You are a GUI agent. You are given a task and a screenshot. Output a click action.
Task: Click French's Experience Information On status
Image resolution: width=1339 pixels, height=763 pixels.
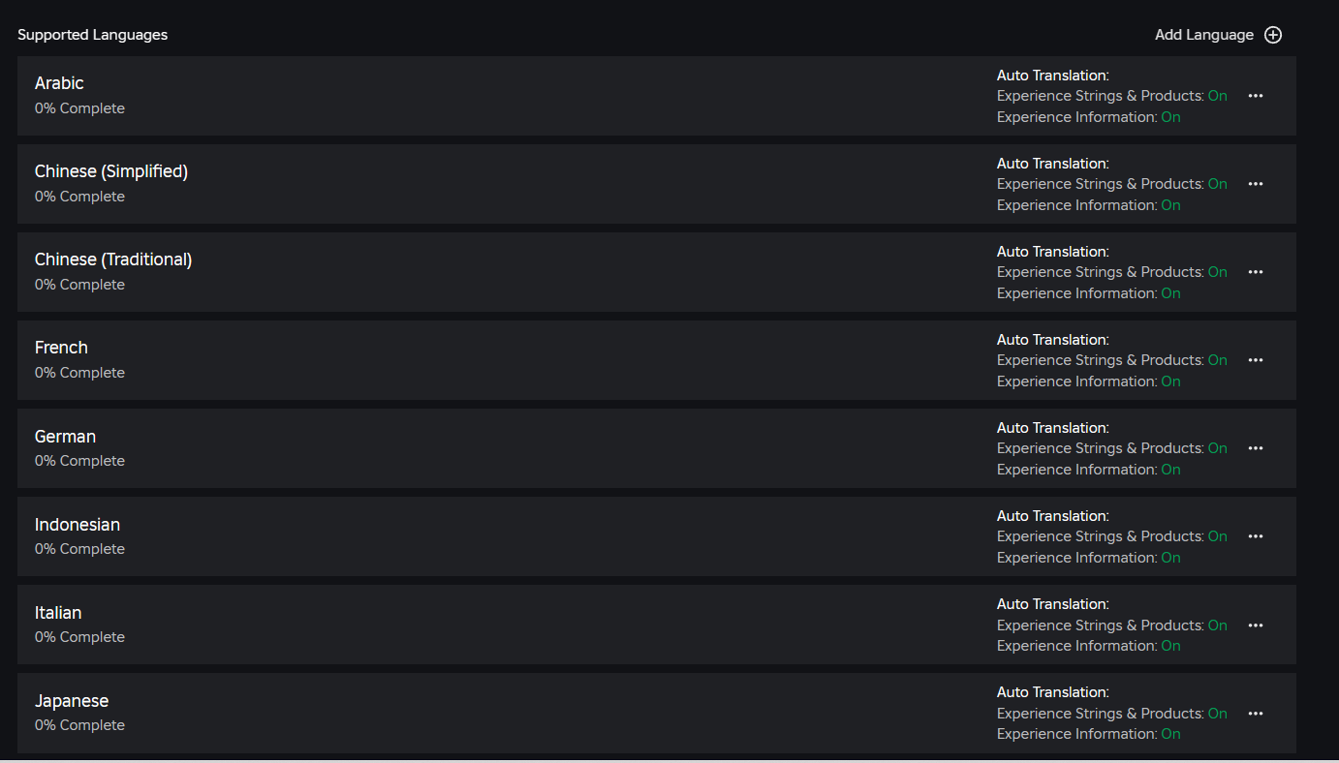coord(1170,381)
